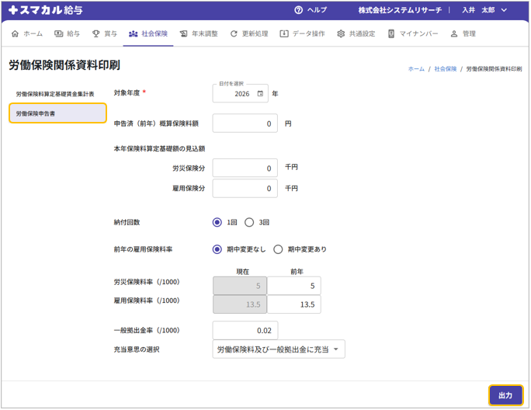Select 1回 payment count radio button
This screenshot has height=410, width=531.
[x=217, y=222]
